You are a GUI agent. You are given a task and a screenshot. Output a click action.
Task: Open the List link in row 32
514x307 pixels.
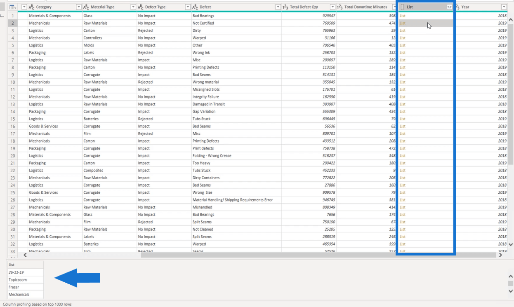403,244
